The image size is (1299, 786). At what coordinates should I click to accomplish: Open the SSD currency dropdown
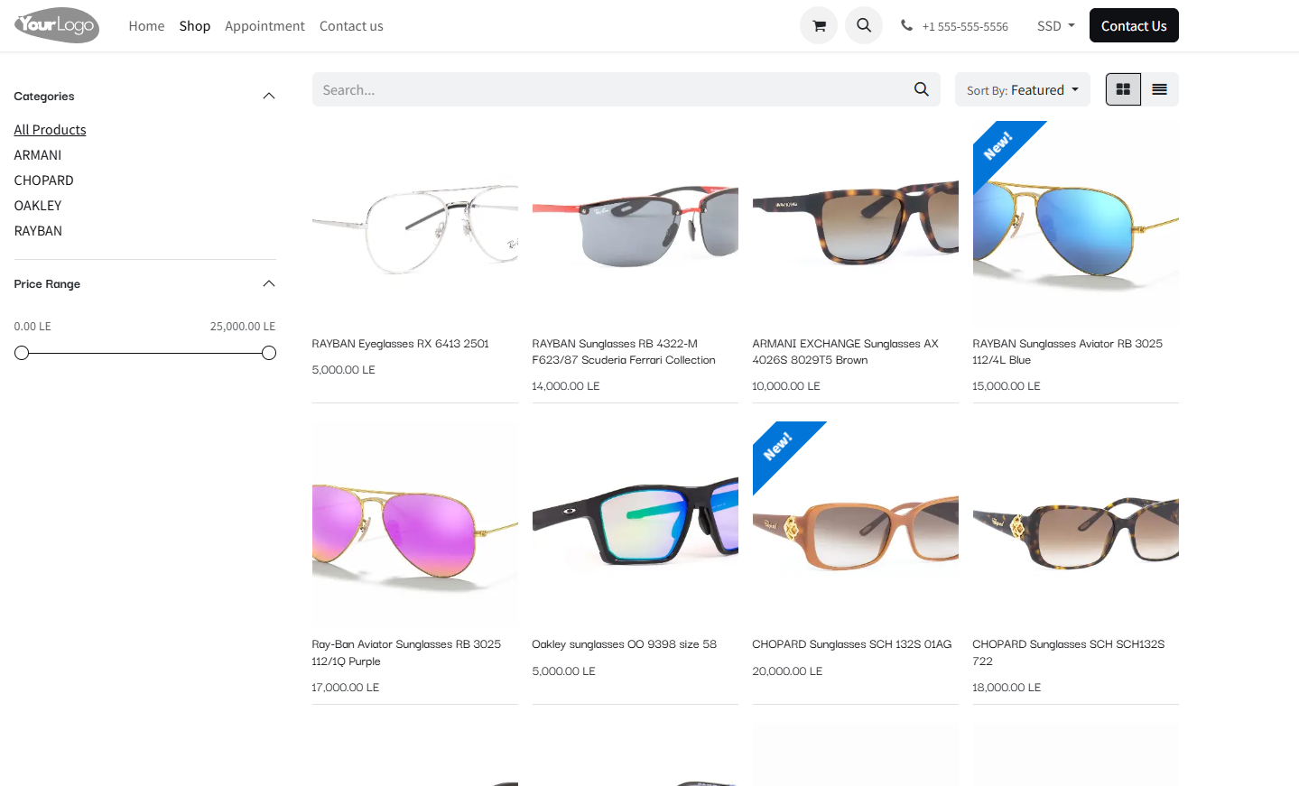1055,25
